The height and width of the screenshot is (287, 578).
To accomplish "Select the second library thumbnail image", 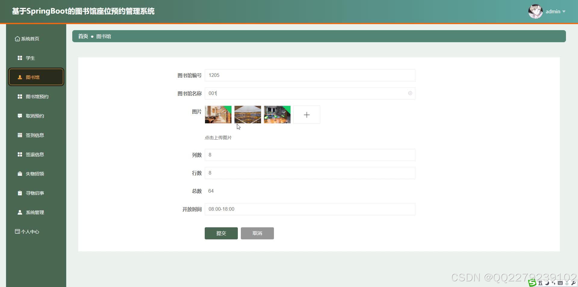I will [248, 115].
